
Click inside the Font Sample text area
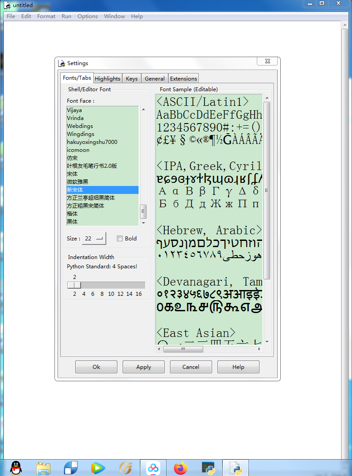pos(209,220)
